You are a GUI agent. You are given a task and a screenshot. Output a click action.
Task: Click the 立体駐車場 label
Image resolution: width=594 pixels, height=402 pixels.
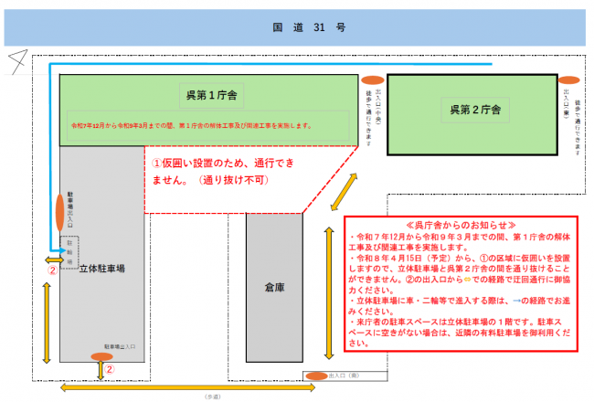coord(101,270)
